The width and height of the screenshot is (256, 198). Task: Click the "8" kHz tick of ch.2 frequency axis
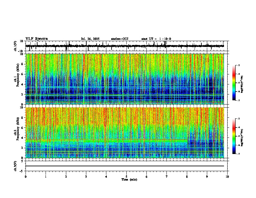(x=23, y=118)
